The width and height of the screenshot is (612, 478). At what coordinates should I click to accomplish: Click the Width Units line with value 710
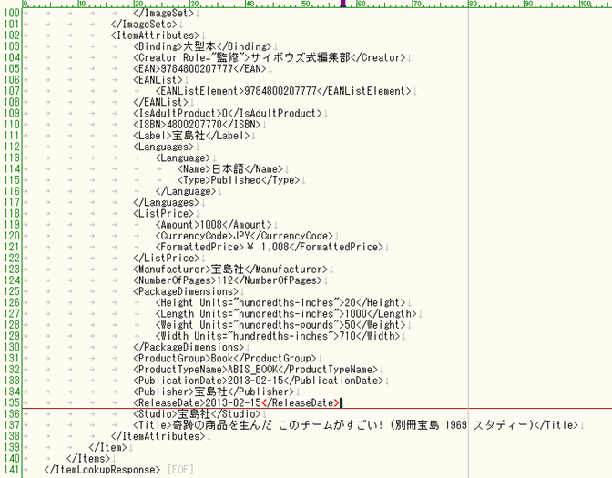click(x=278, y=336)
